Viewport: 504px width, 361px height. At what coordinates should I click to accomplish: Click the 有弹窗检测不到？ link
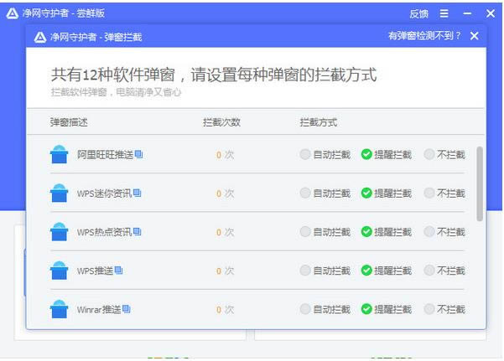(424, 36)
